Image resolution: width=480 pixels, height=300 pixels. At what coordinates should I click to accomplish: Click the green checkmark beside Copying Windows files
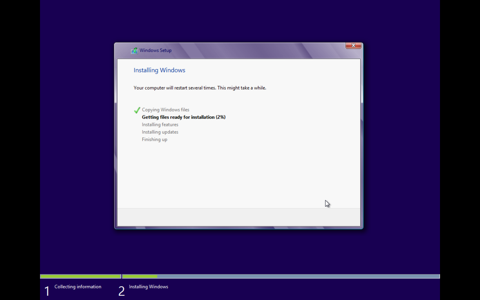point(137,110)
